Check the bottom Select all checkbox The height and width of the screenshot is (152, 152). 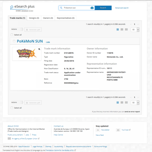tap(12, 108)
